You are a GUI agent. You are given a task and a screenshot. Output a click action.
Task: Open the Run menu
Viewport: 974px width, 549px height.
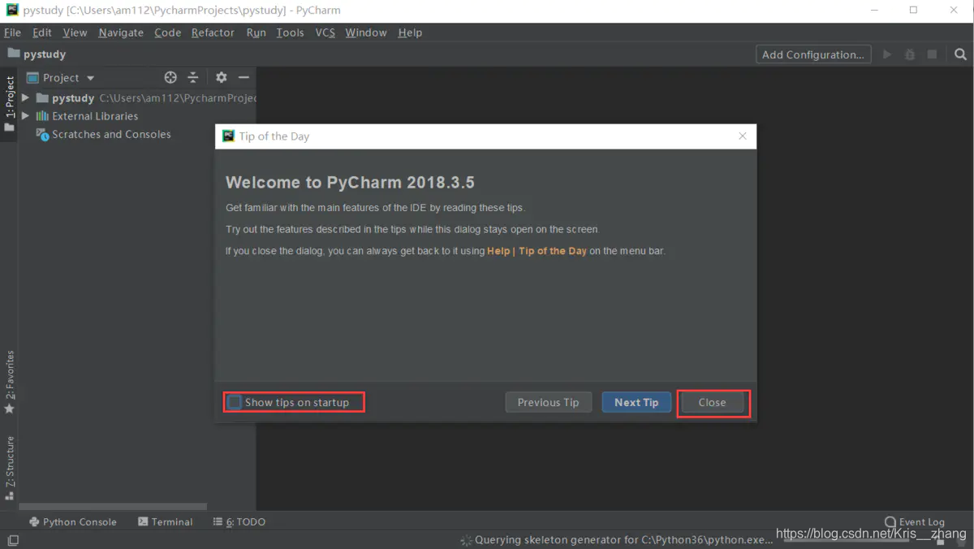click(x=256, y=32)
